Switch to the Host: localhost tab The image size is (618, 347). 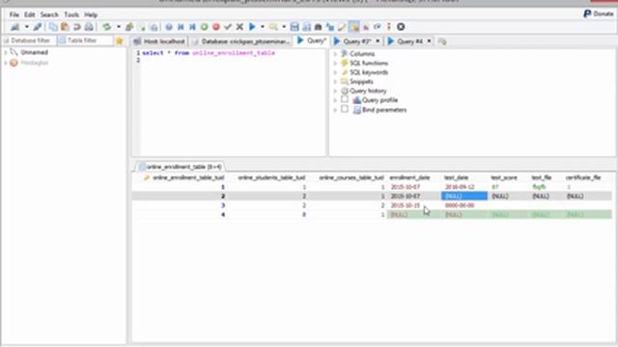(159, 41)
